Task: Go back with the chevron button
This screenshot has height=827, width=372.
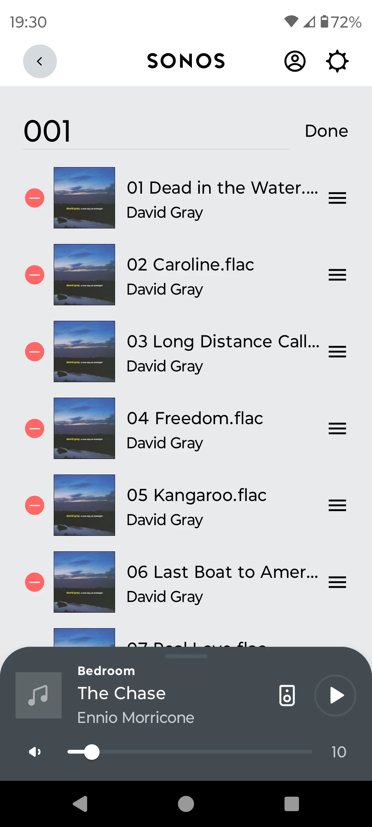Action: 40,61
